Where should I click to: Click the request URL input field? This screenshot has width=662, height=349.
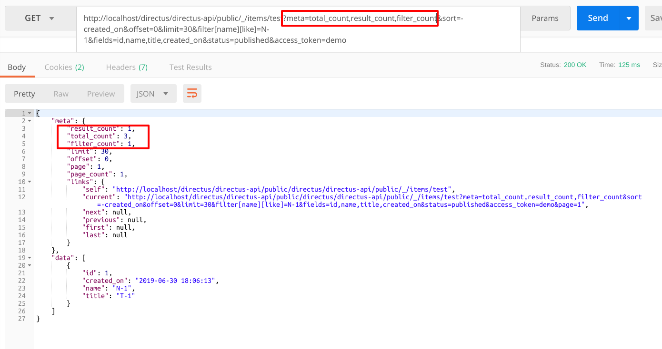pyautogui.click(x=298, y=29)
